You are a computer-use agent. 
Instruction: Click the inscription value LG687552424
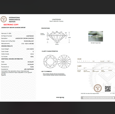(x=29, y=69)
